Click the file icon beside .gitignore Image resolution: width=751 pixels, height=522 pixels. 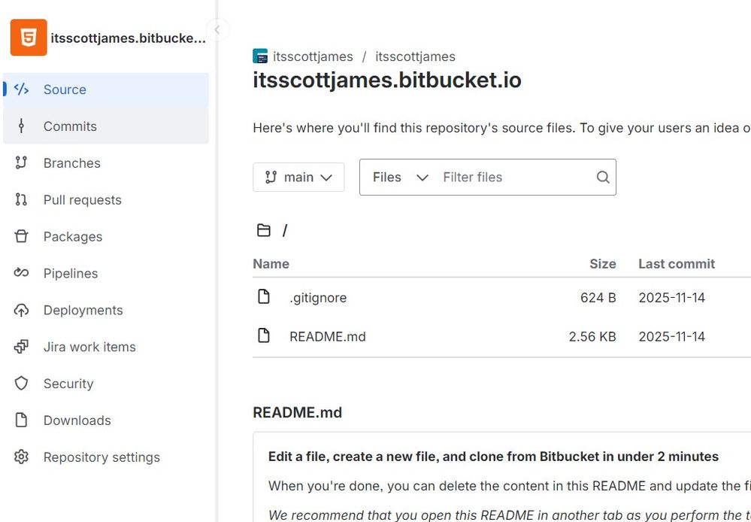(264, 296)
